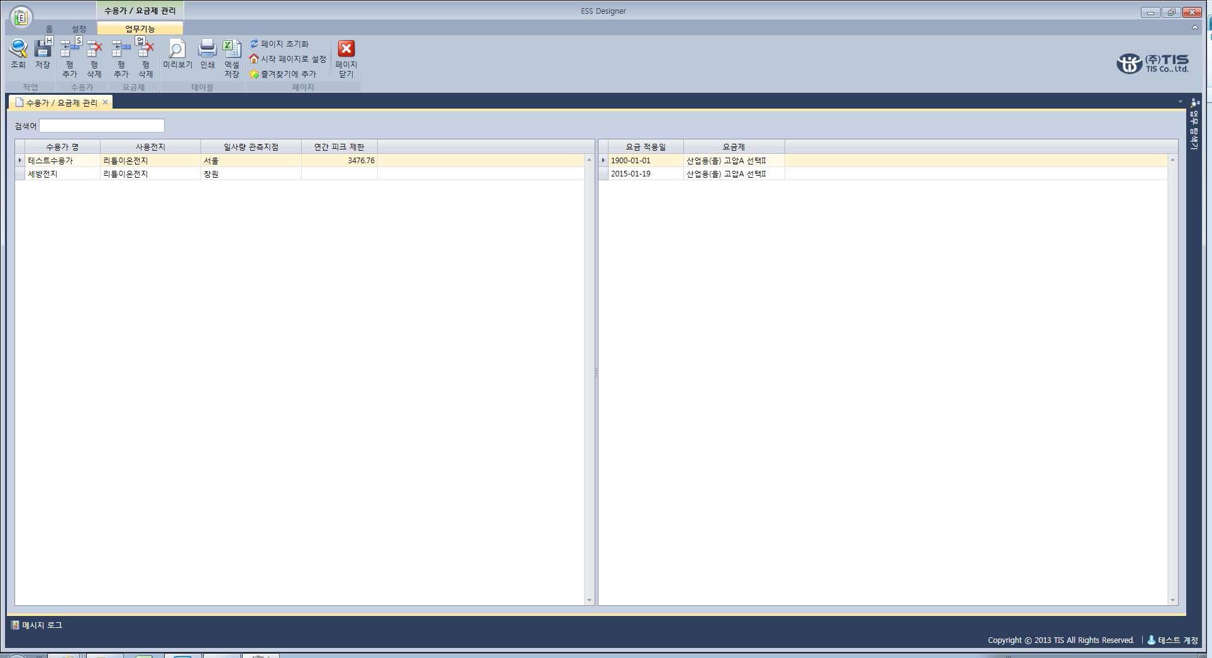Click the 인쇄 printer icon

(x=207, y=49)
